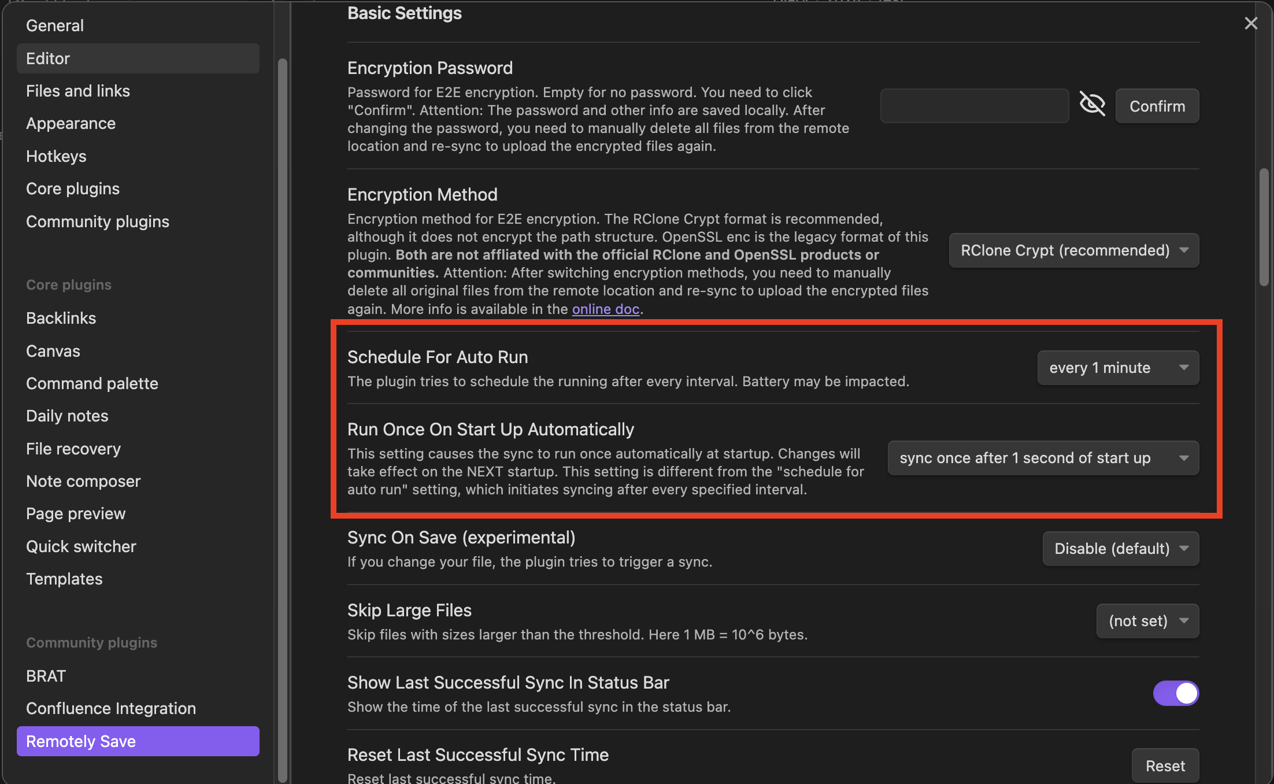Disable Show Last Successful Sync toggle
Image resolution: width=1274 pixels, height=784 pixels.
tap(1176, 693)
